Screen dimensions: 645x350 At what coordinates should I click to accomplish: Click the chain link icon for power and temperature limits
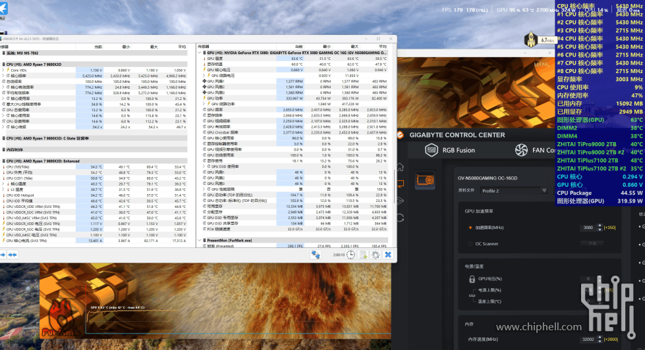tap(472, 295)
